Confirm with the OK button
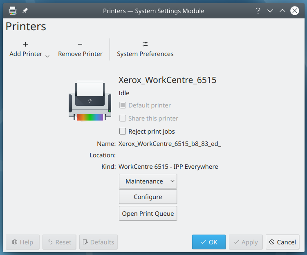This screenshot has height=255, width=307. [x=209, y=242]
